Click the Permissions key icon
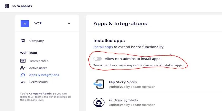Screen dimensions: 222x111 tap(23, 82)
